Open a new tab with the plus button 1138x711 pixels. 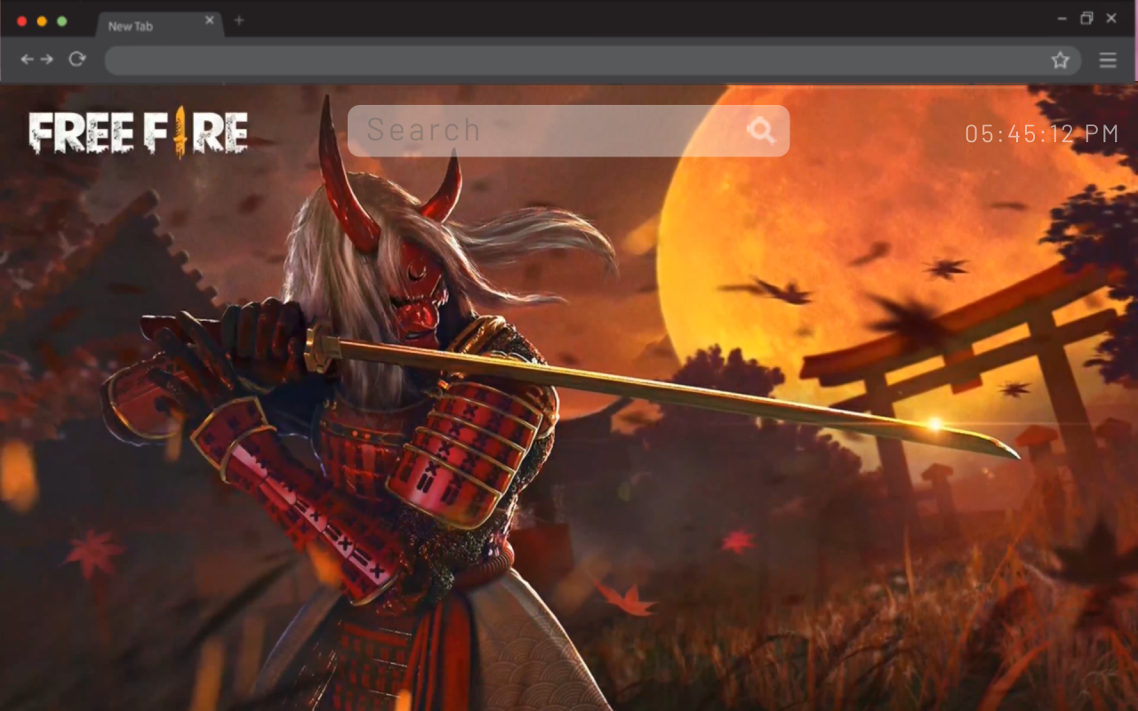coord(239,20)
